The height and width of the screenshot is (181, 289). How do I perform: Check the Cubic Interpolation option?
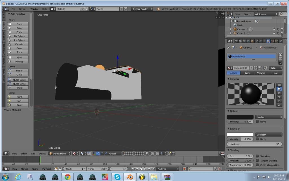tap(257, 165)
